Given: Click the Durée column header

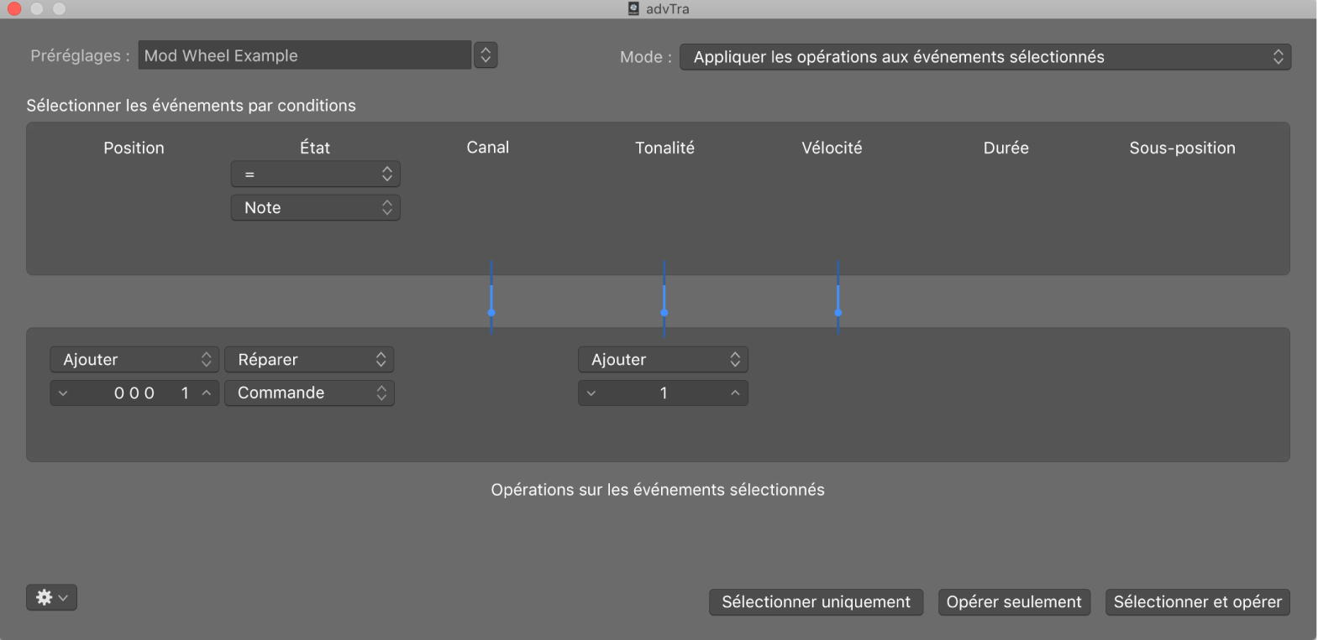Looking at the screenshot, I should pos(1006,148).
